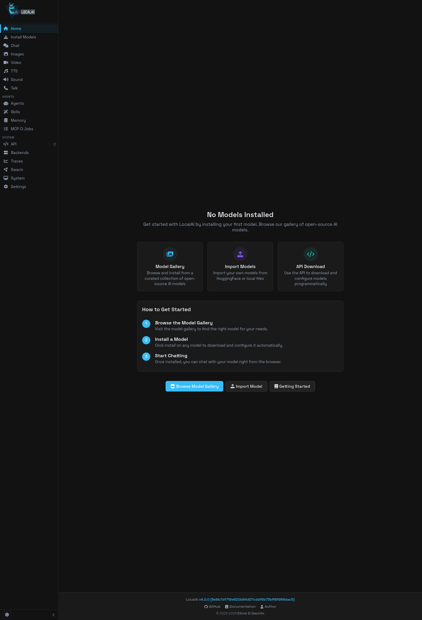The height and width of the screenshot is (620, 422).
Task: Open the Author footer link
Action: (x=268, y=607)
